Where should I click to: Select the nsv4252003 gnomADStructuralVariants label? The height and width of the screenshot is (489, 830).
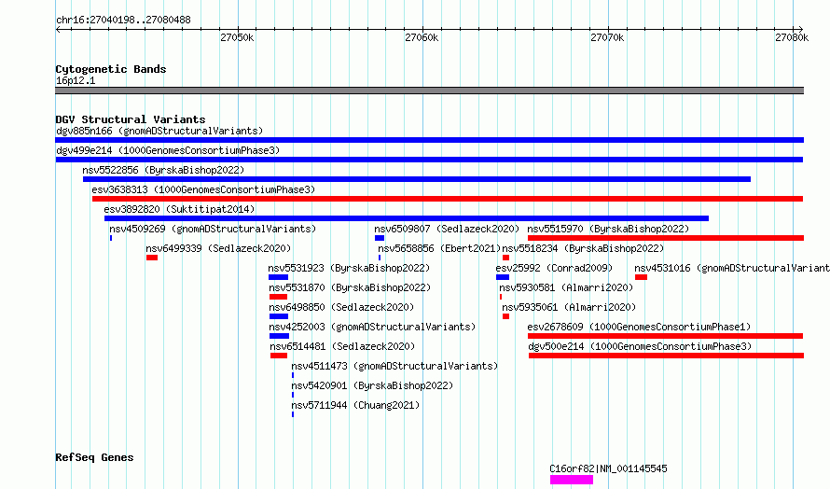click(372, 327)
